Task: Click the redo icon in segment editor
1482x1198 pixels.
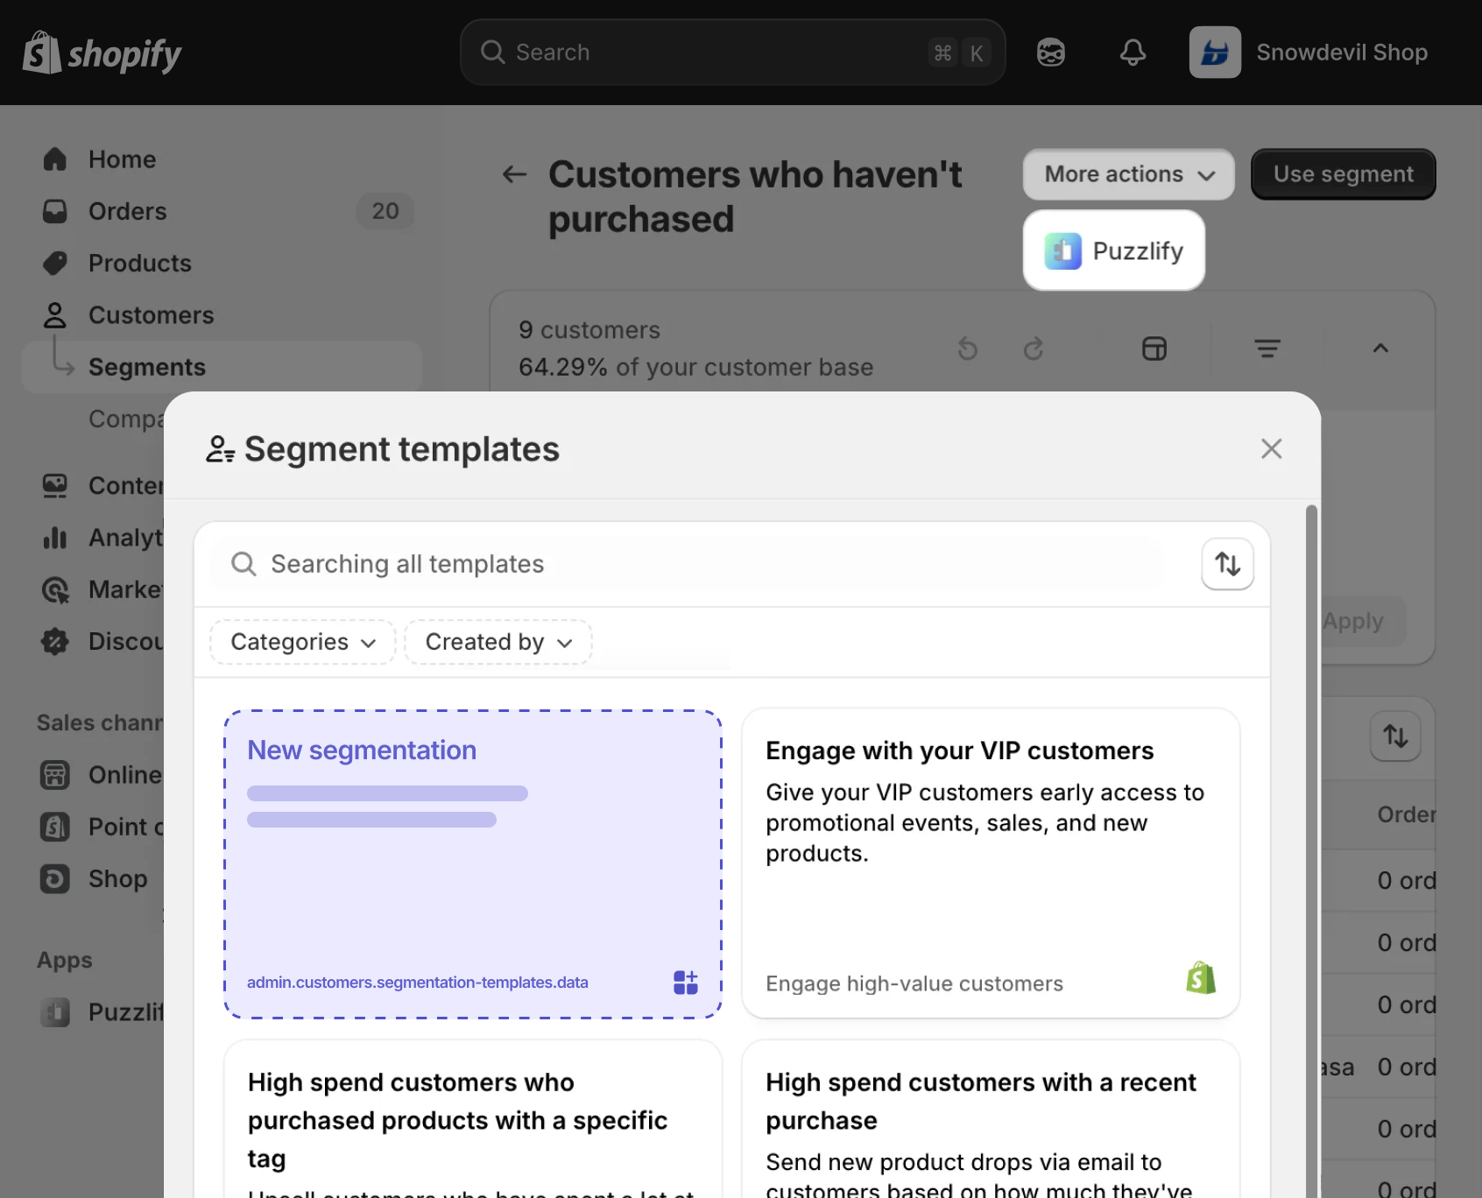Action: [x=1034, y=349]
